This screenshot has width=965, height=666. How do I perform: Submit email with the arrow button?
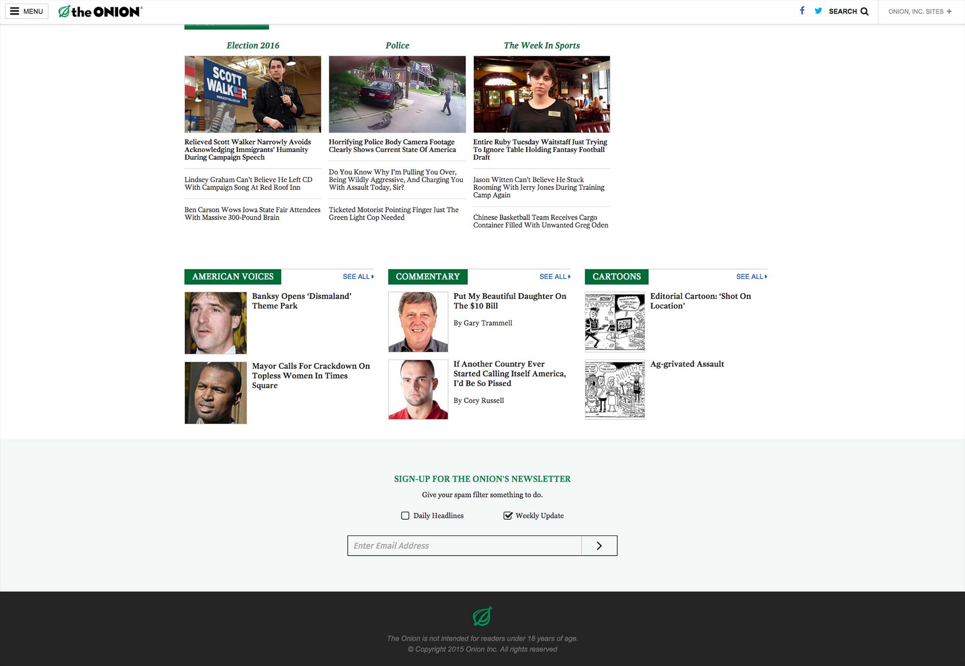(x=599, y=546)
